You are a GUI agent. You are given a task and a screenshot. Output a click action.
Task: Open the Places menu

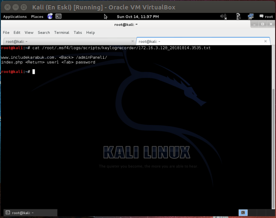(x=37, y=17)
